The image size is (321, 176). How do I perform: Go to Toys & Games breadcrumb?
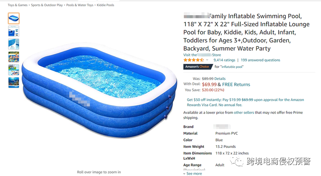click(17, 5)
